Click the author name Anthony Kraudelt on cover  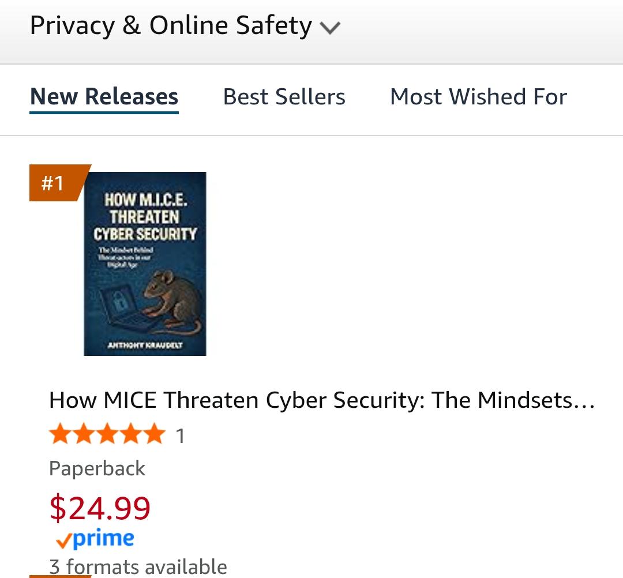144,346
